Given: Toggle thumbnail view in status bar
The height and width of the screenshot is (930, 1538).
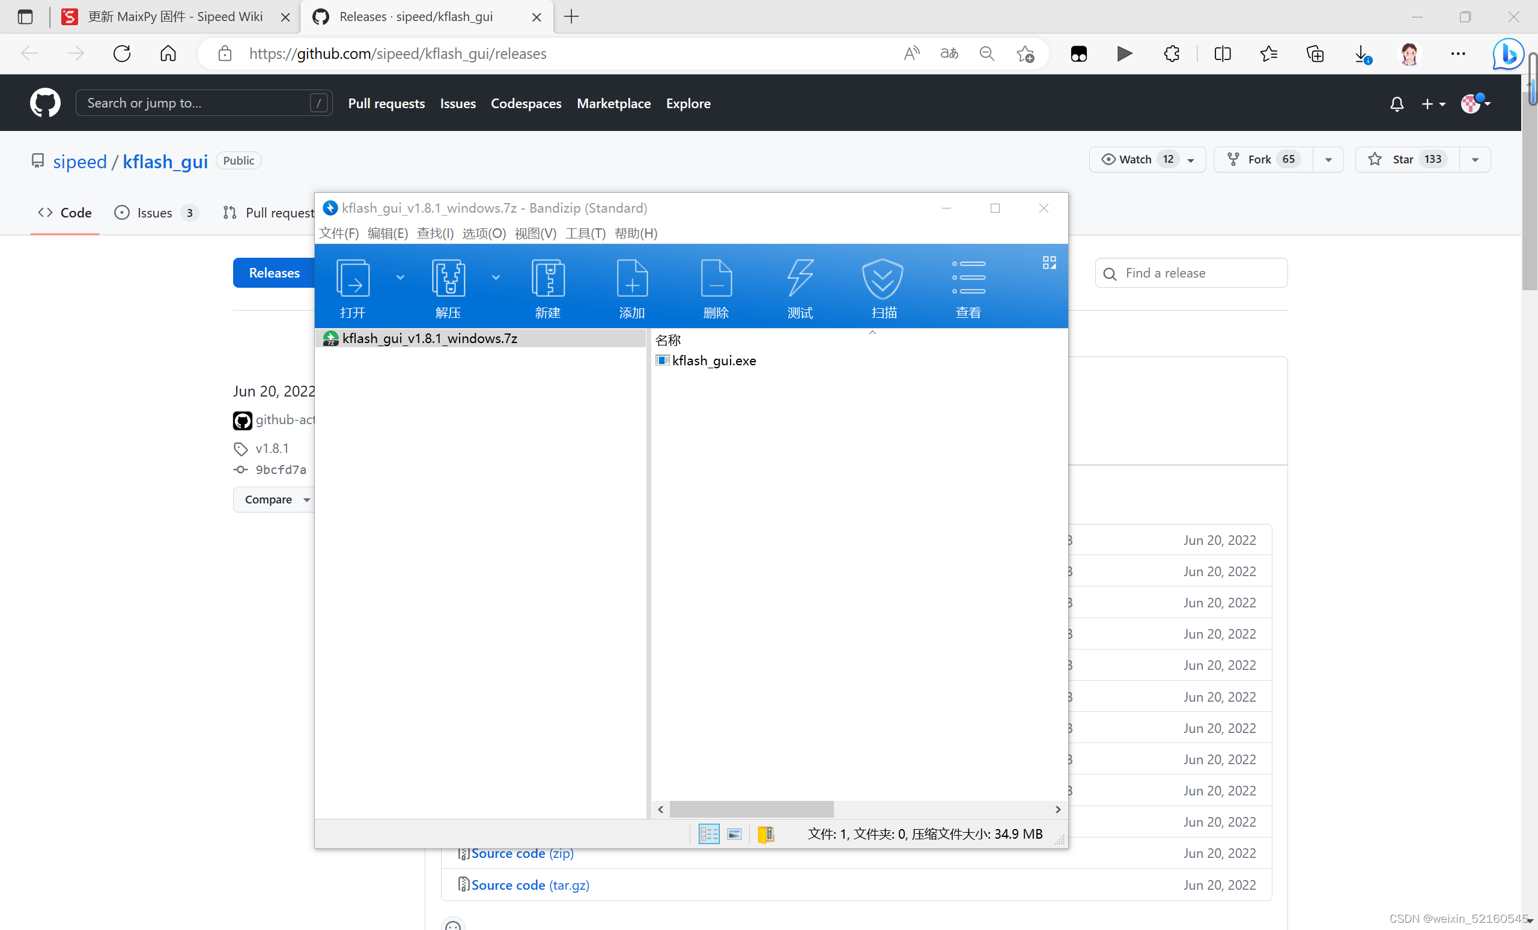Looking at the screenshot, I should (735, 834).
